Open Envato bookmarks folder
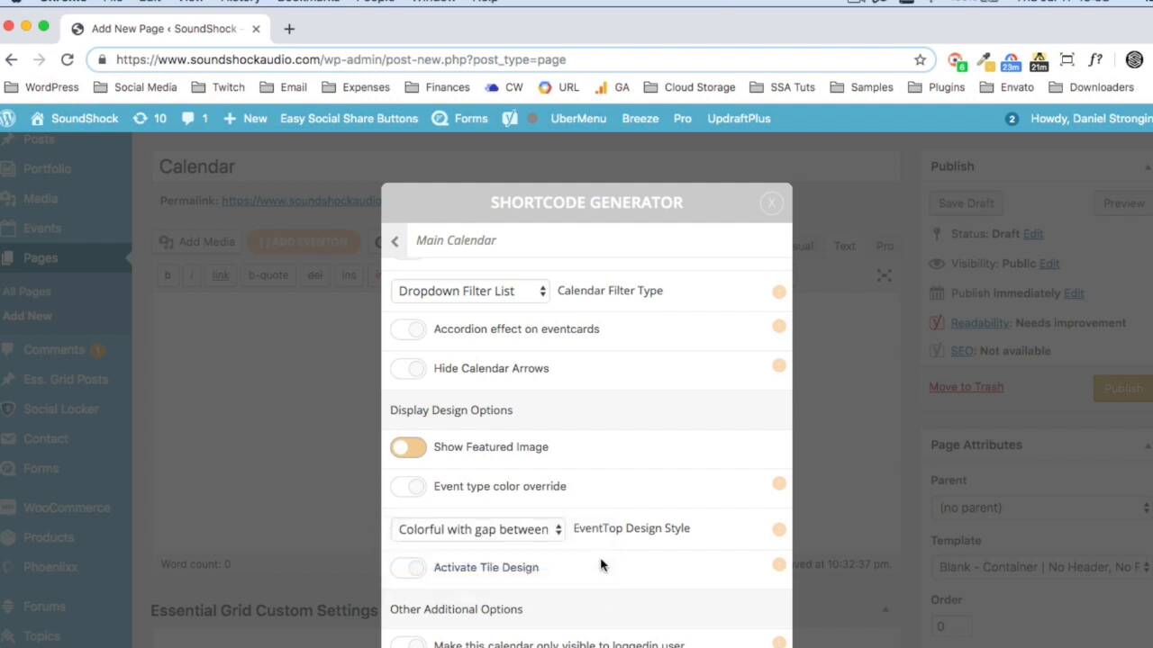 (1006, 87)
